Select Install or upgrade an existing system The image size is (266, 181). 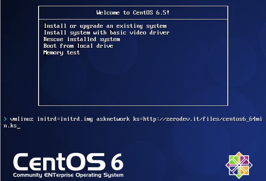[105, 26]
